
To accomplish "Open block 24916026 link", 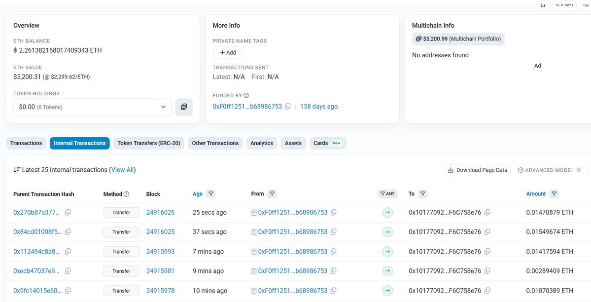I will 160,212.
